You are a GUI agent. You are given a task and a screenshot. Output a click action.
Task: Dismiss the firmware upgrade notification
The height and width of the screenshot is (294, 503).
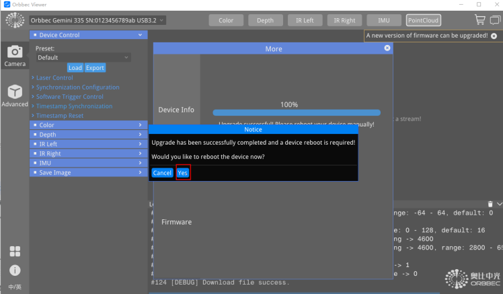coord(495,36)
